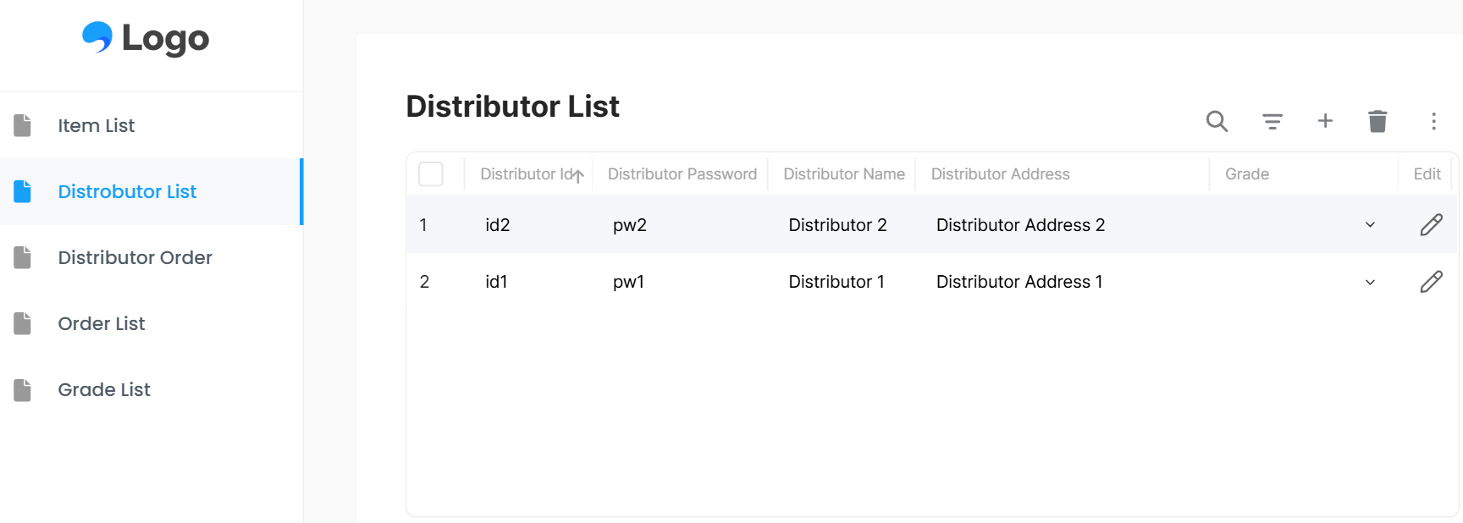Click row number 2 cell
1463x523 pixels.
[424, 282]
